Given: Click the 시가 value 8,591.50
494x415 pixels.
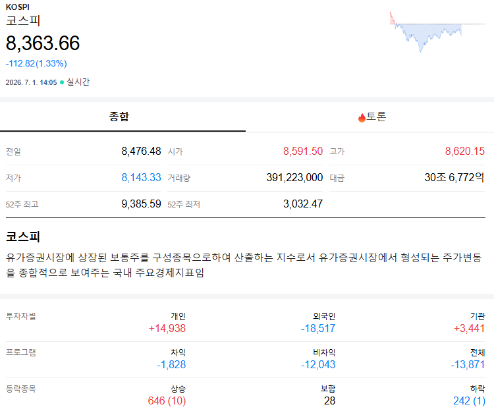Looking at the screenshot, I should [303, 152].
